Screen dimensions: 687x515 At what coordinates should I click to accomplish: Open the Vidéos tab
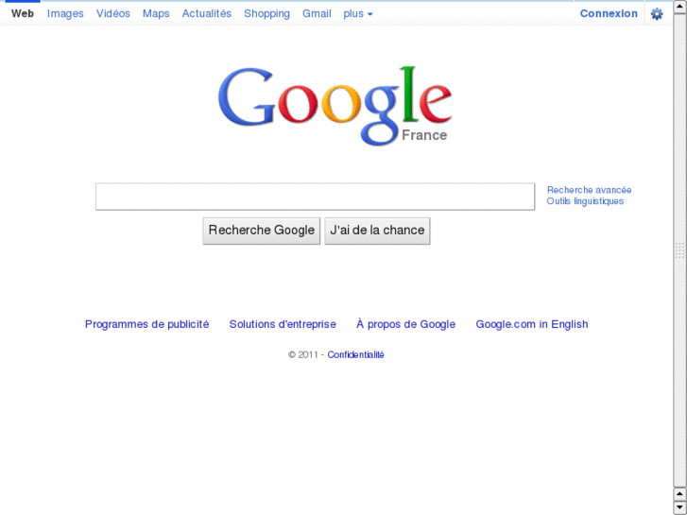coord(113,13)
